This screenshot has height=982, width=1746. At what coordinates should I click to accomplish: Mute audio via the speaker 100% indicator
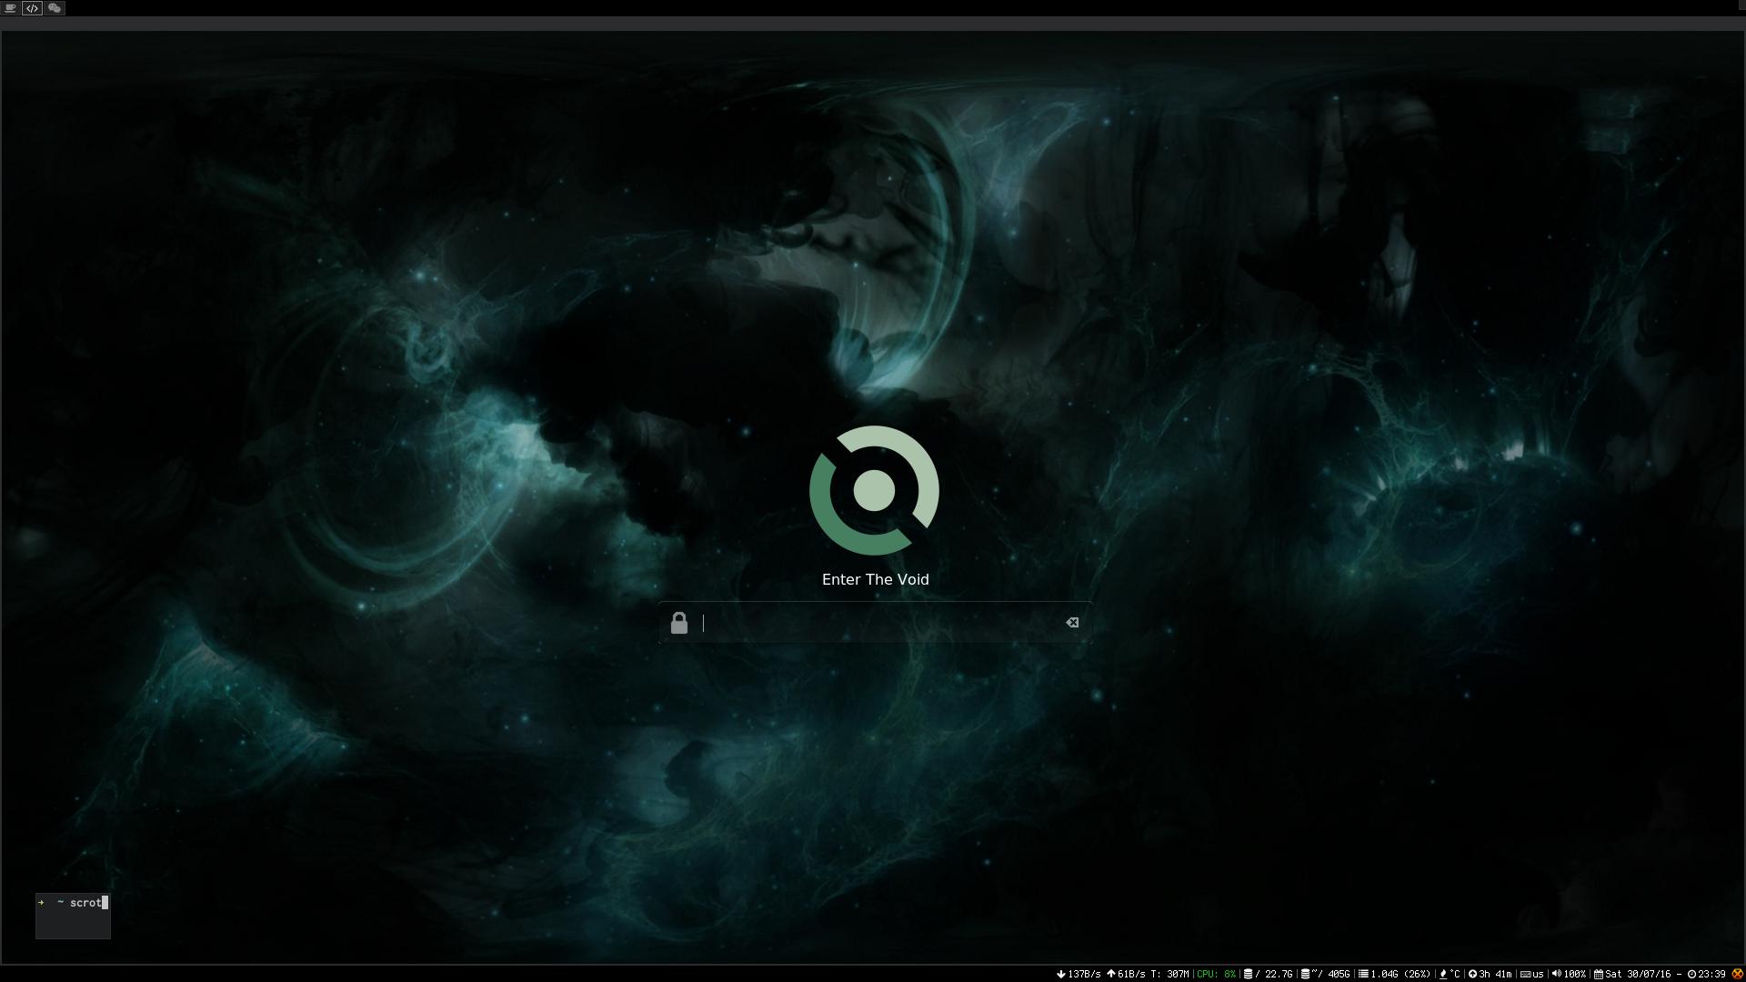(1557, 973)
